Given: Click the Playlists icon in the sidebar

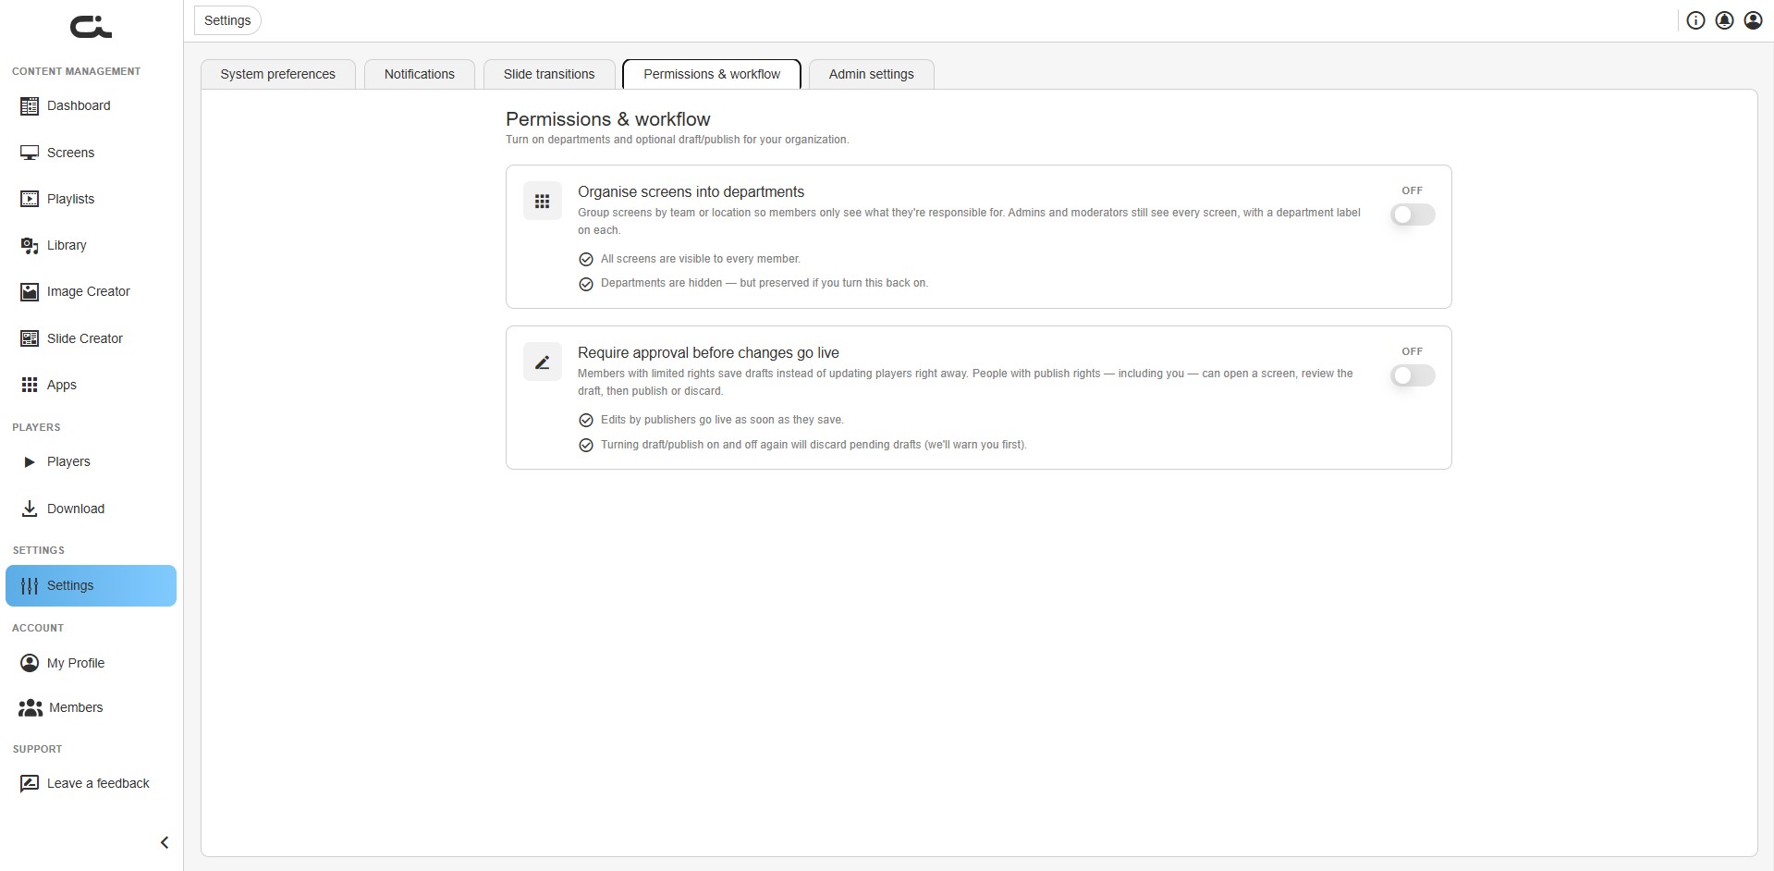Looking at the screenshot, I should point(30,199).
